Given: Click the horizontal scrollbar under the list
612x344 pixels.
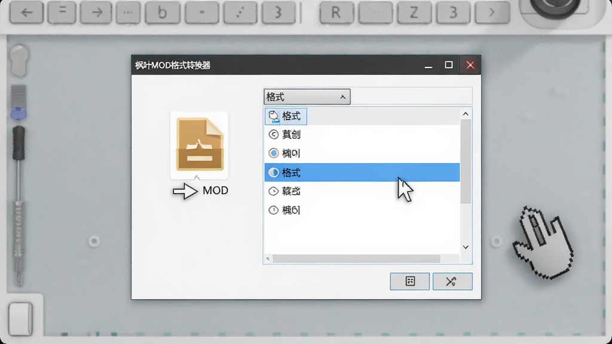Looking at the screenshot, I should click(x=356, y=259).
